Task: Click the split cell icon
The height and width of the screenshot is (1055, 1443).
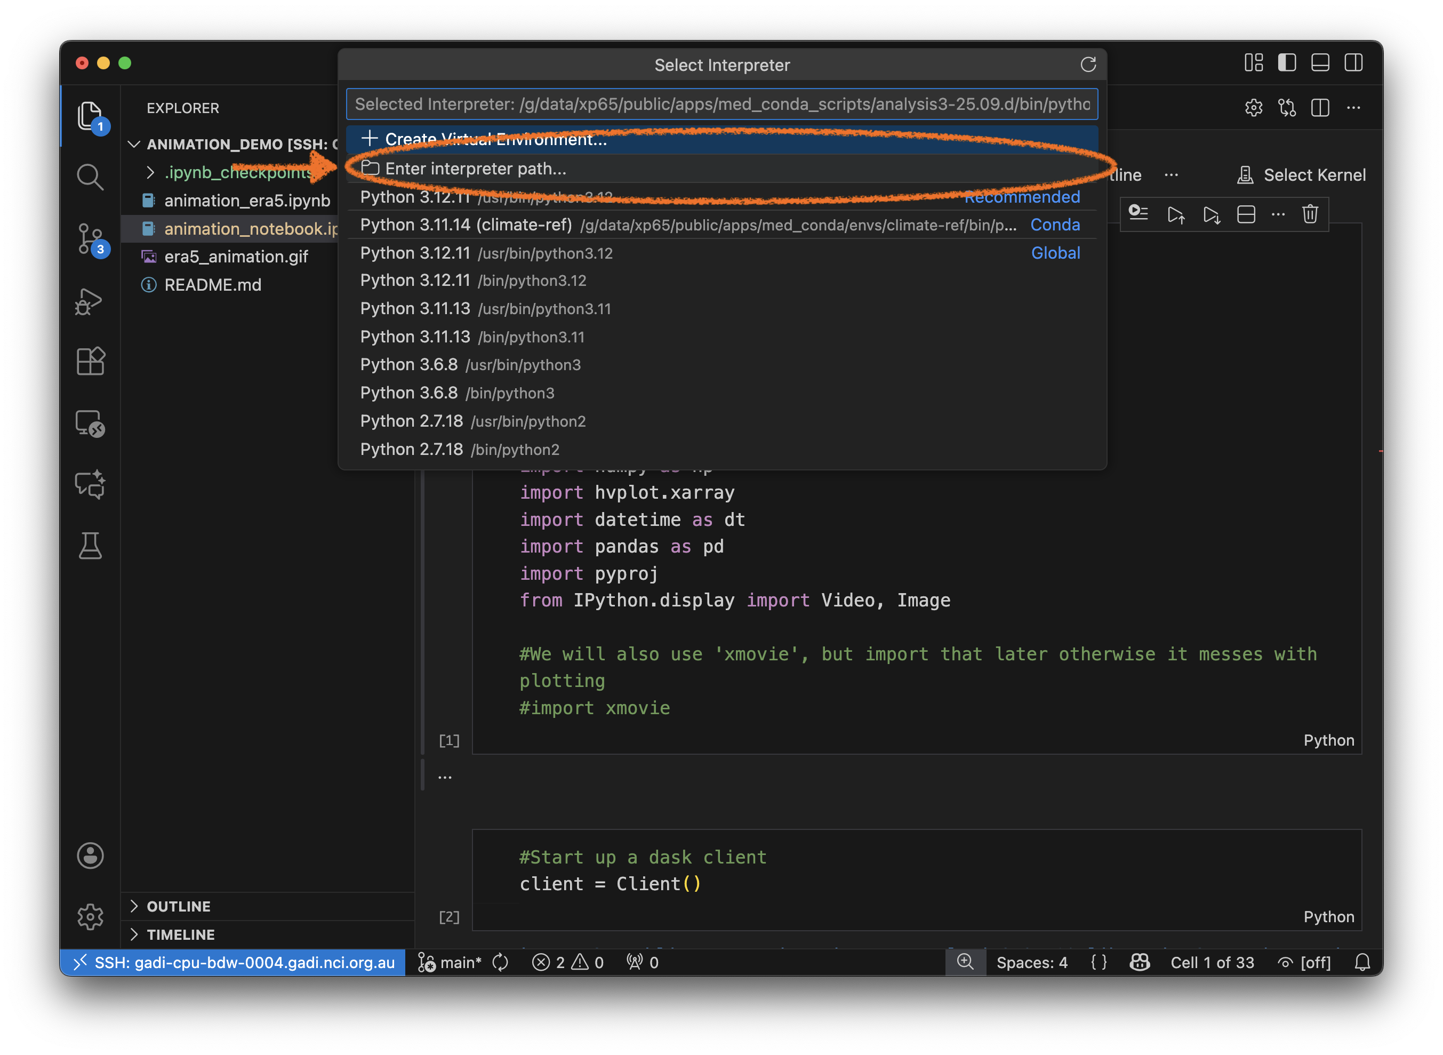Action: (x=1246, y=214)
